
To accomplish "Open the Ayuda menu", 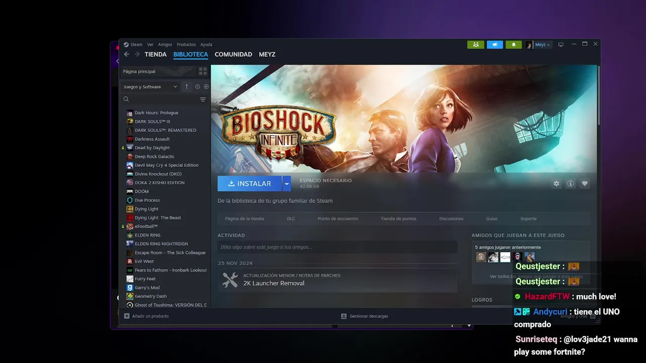I will 206,44.
